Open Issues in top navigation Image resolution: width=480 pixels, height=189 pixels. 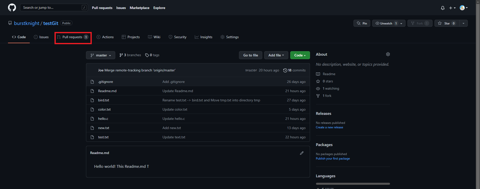tap(121, 8)
